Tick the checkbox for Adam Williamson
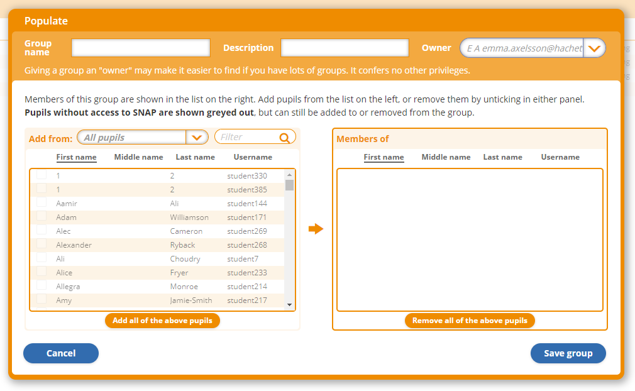The image size is (635, 391). tap(41, 216)
